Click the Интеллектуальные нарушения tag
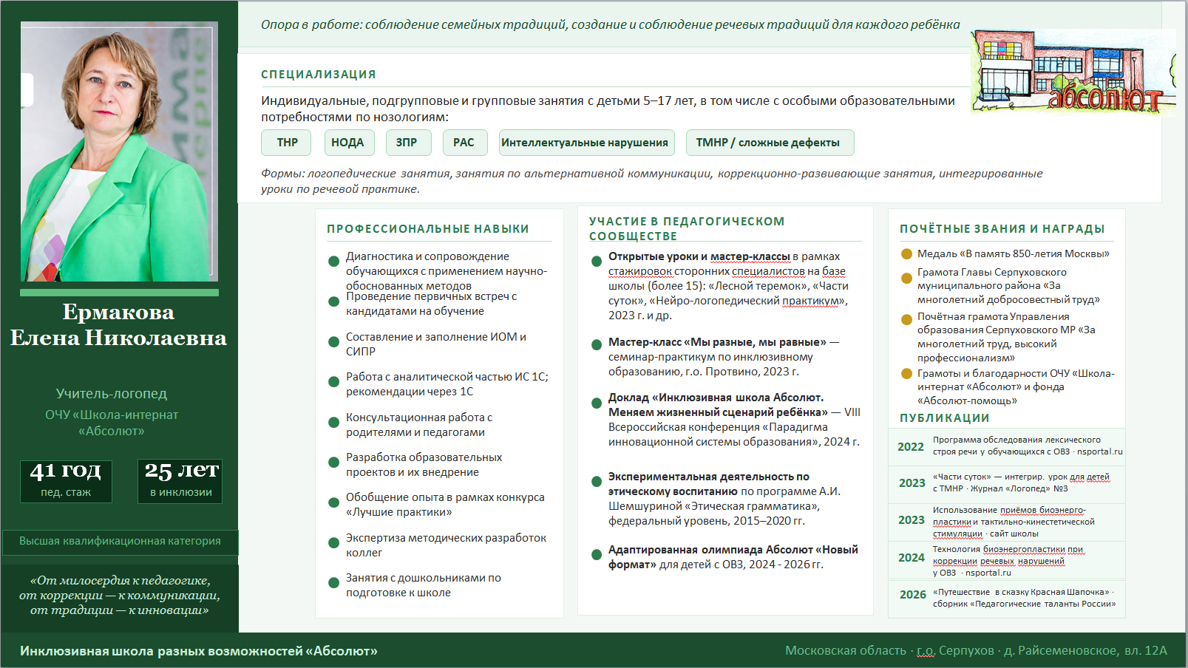Image resolution: width=1188 pixels, height=668 pixels. click(x=587, y=143)
